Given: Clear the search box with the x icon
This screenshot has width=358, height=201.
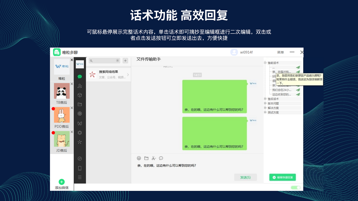Looking at the screenshot, I should point(117,61).
